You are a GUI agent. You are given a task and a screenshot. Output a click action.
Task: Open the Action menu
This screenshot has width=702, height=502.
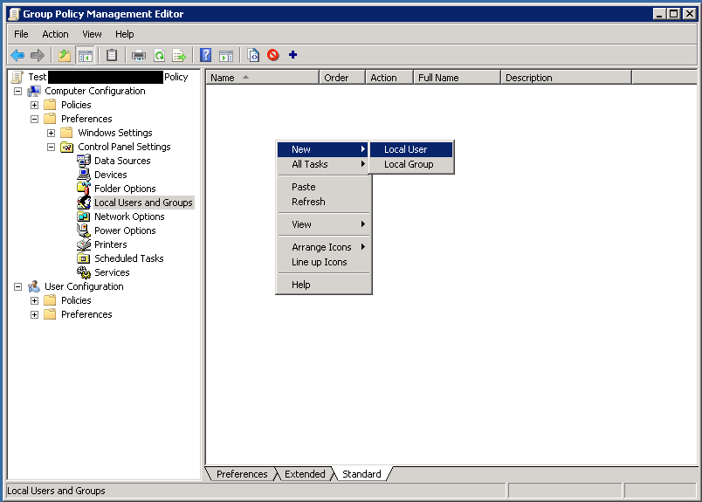(x=55, y=34)
